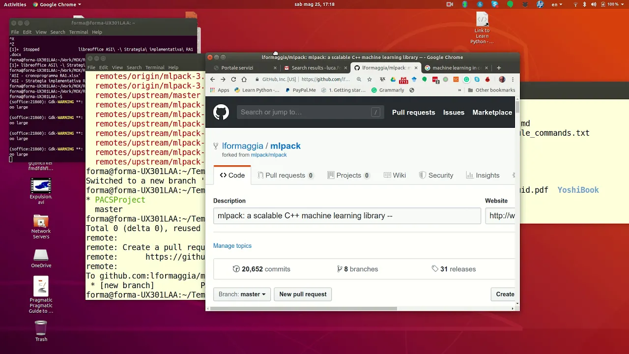The height and width of the screenshot is (354, 629).
Task: Open Marketplace in GitHub header
Action: click(492, 112)
